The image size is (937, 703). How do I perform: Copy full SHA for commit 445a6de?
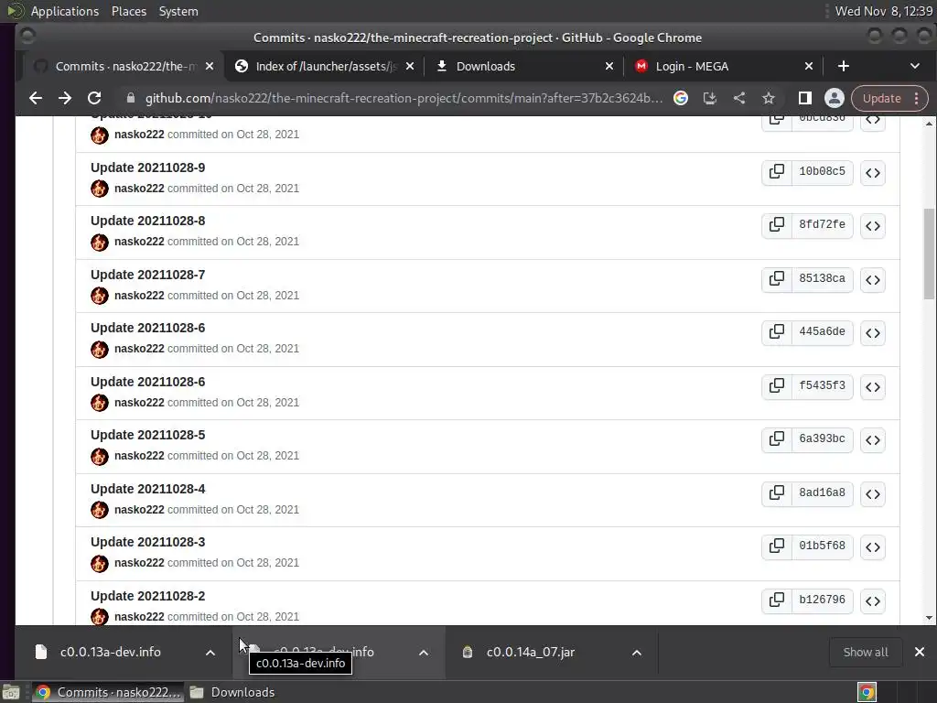776,331
